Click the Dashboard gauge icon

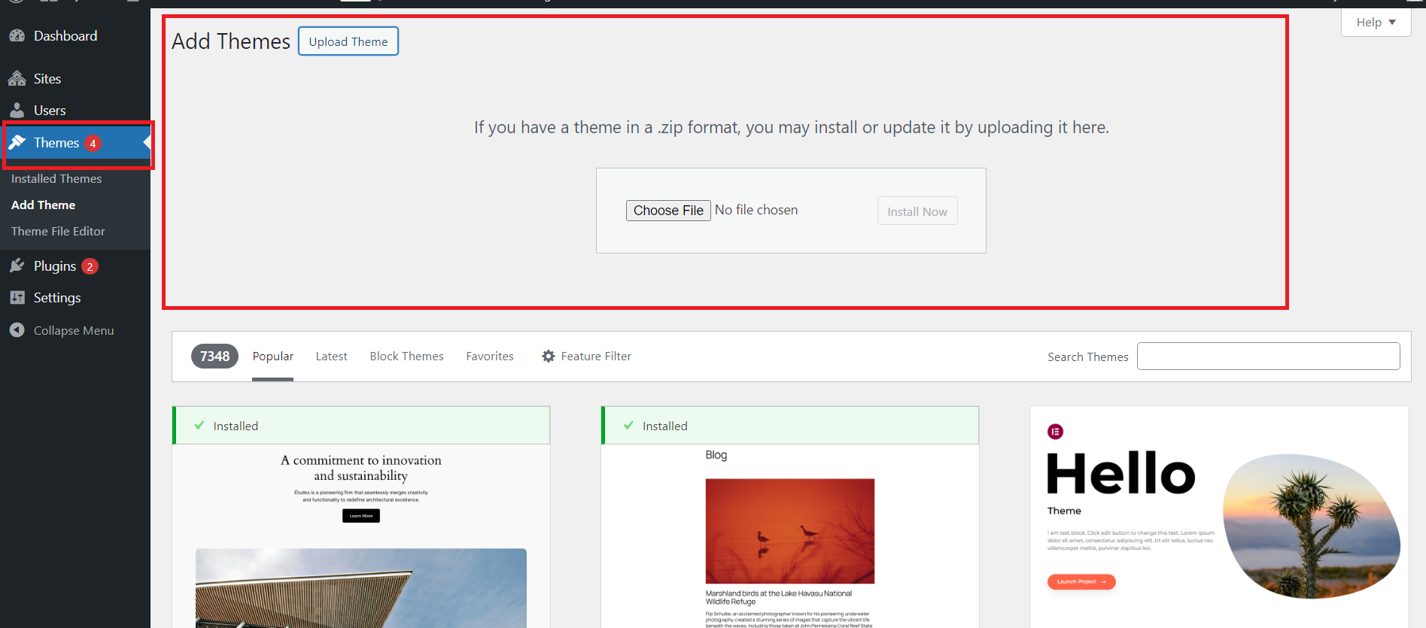click(x=17, y=36)
